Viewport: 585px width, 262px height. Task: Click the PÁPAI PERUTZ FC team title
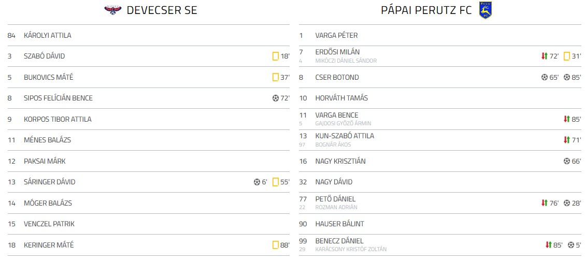pos(426,10)
